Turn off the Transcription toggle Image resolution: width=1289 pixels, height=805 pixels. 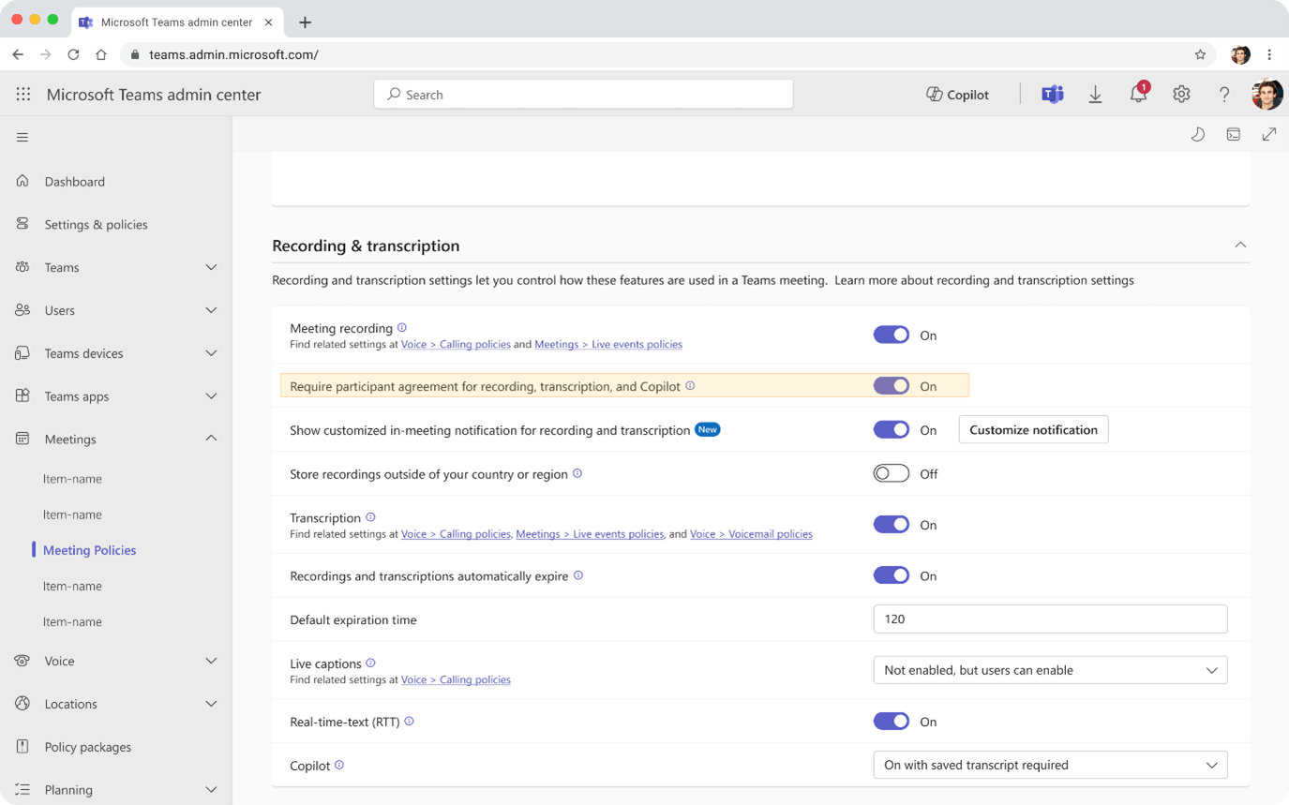tap(892, 525)
